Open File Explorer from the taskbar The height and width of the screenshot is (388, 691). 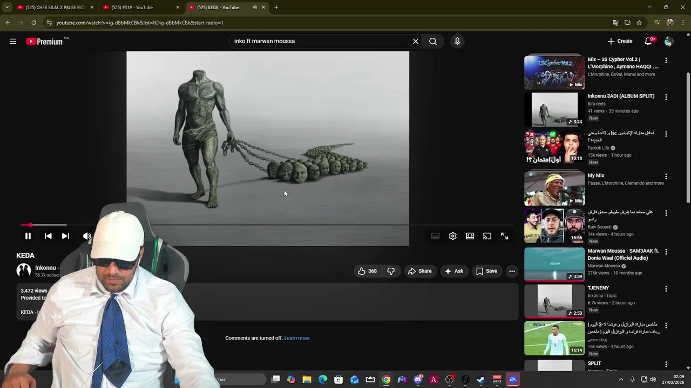pos(307,380)
